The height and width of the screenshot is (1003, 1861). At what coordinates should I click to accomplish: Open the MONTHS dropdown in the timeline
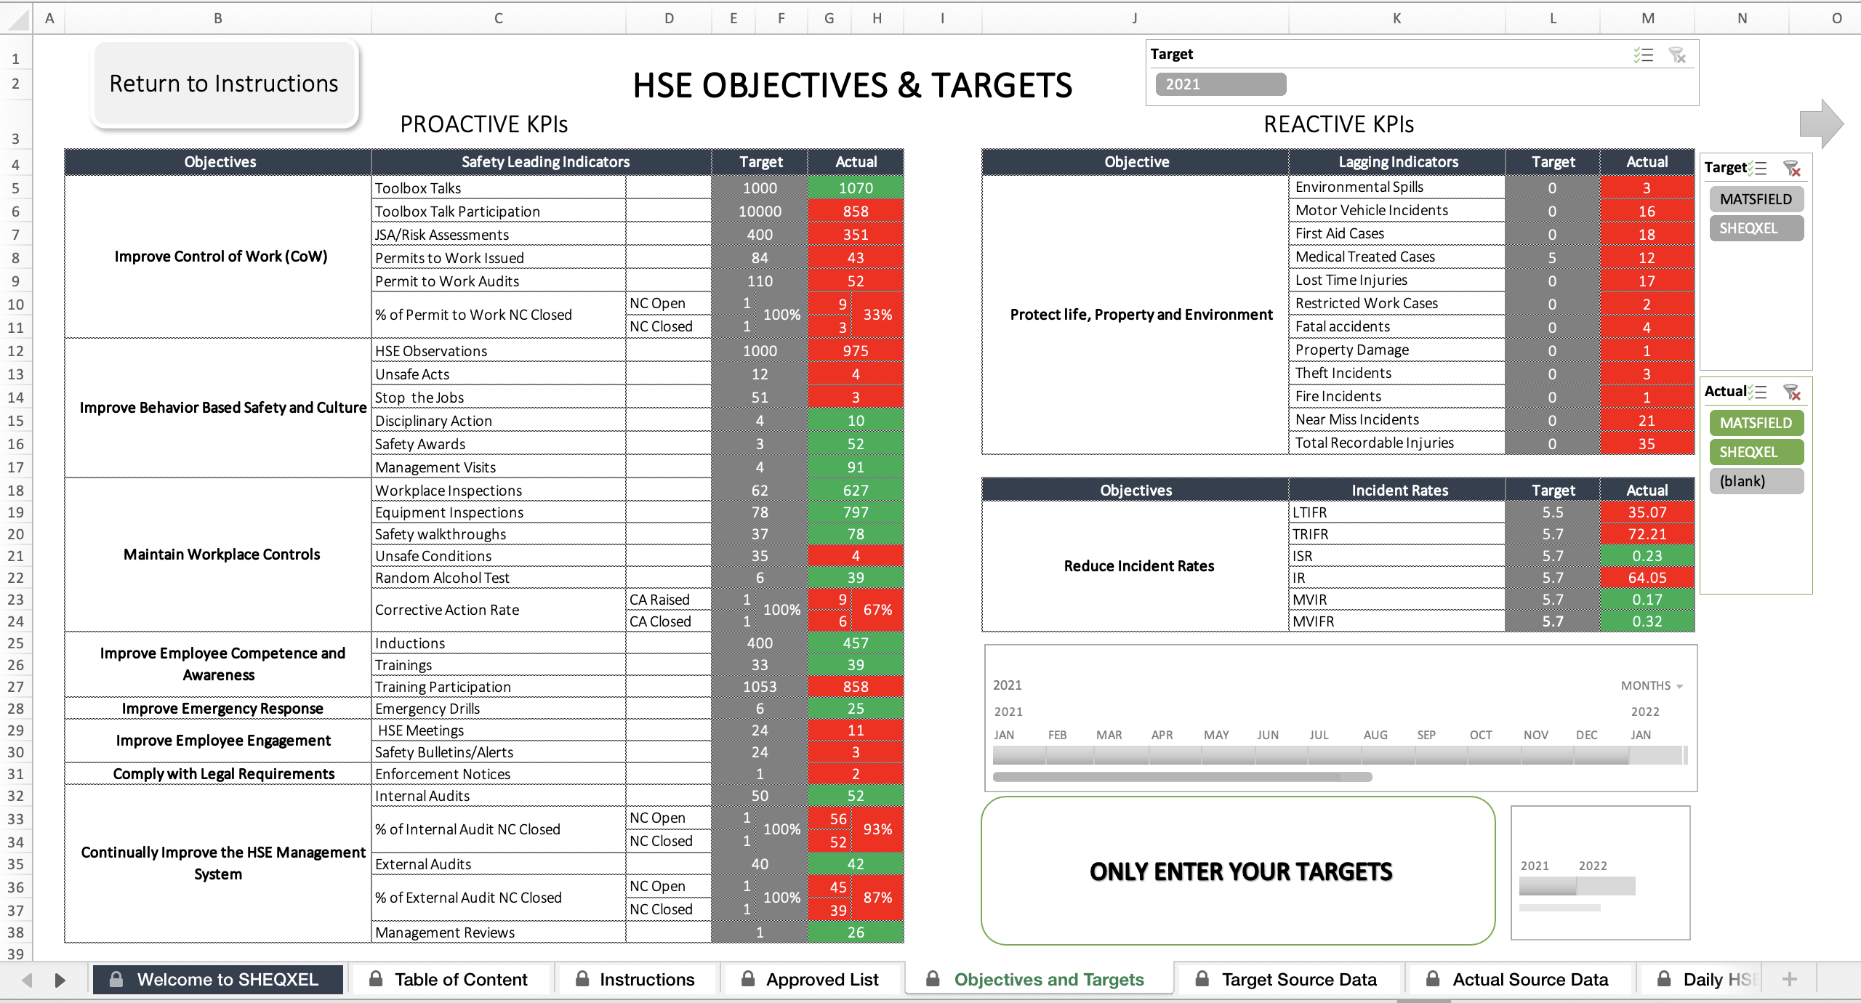point(1652,685)
